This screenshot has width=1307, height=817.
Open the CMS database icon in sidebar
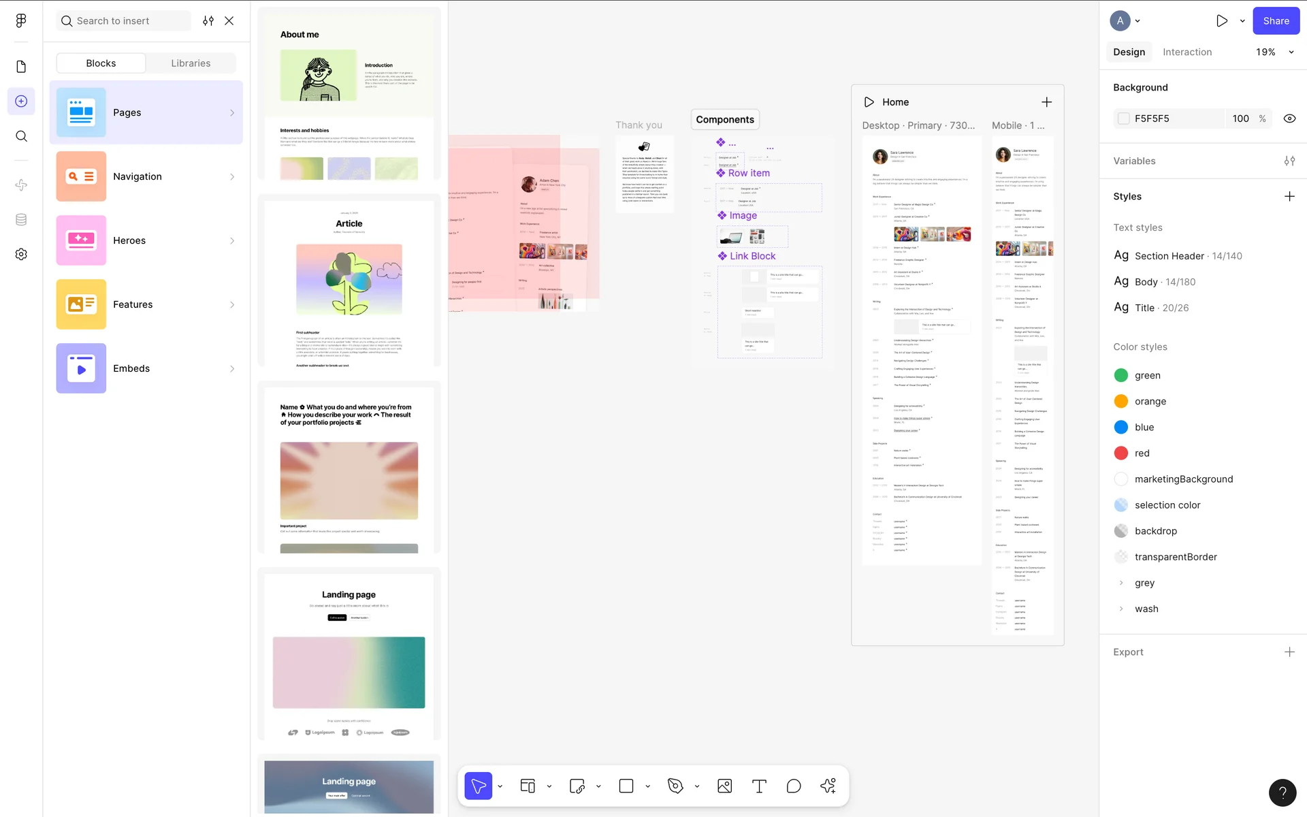pyautogui.click(x=21, y=219)
